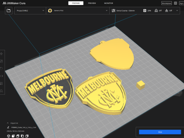Click the job name P13MK2_Cube text

coord(24,127)
